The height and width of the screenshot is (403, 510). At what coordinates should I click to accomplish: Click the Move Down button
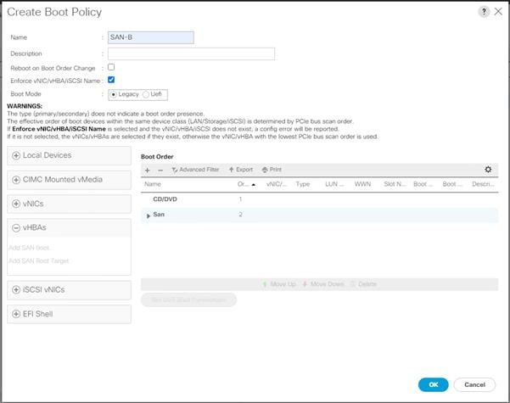(323, 284)
